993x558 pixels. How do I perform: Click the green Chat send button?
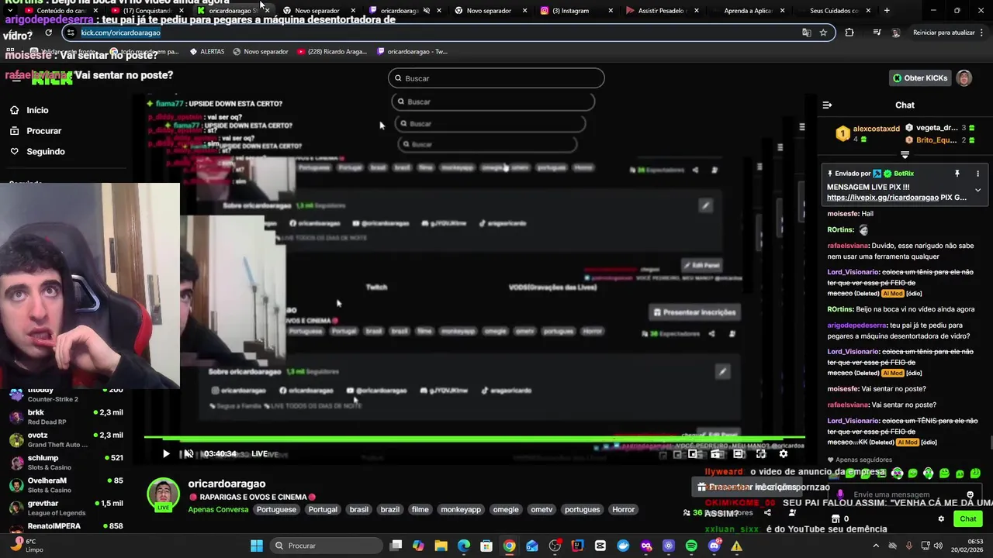pyautogui.click(x=968, y=519)
